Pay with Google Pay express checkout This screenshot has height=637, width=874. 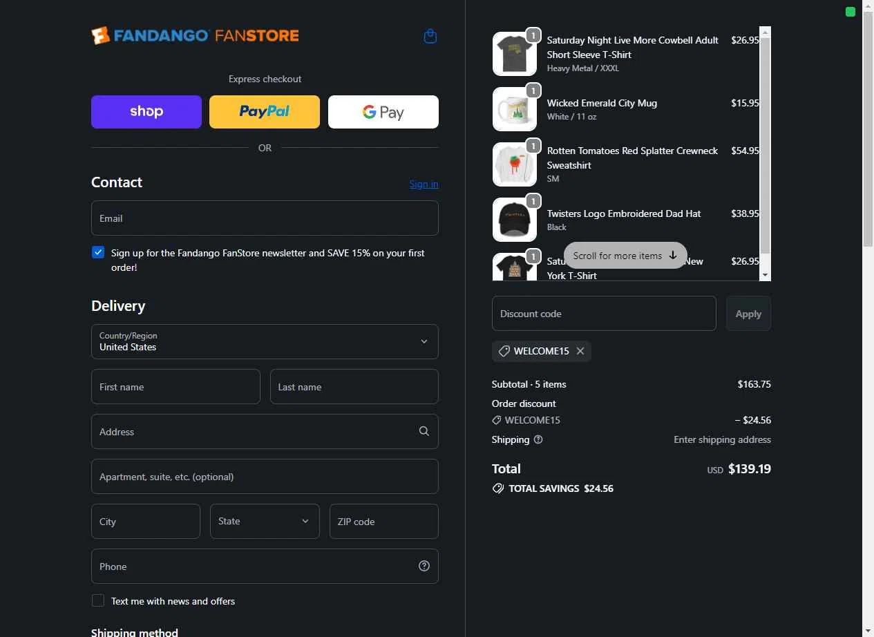pos(383,112)
